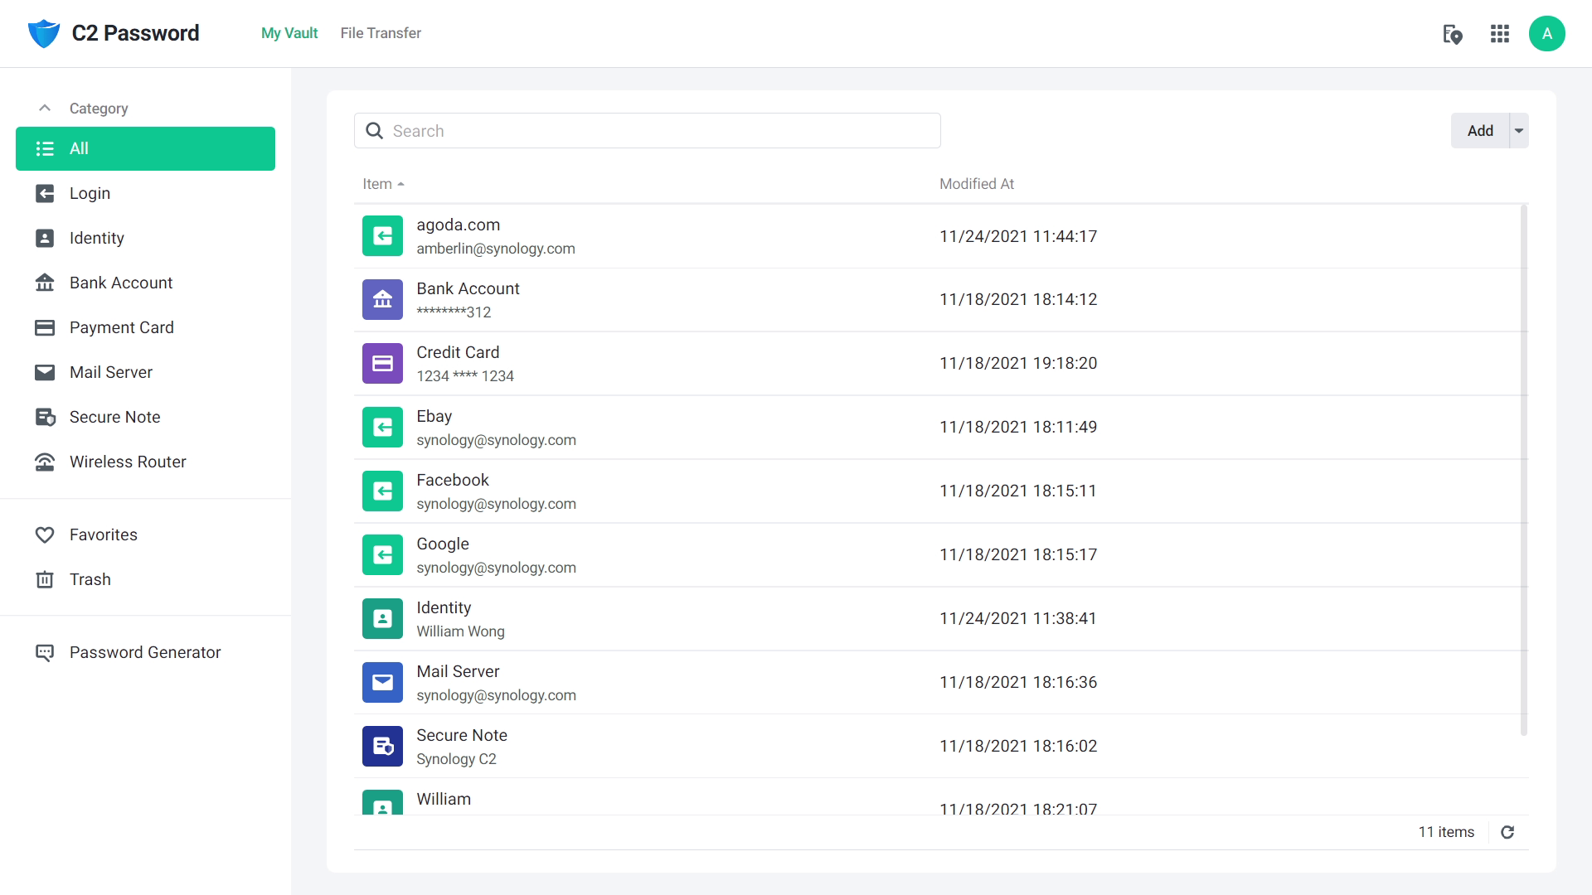Click the date 11/24/2021 11:44:17
The image size is (1592, 895).
1018,236
